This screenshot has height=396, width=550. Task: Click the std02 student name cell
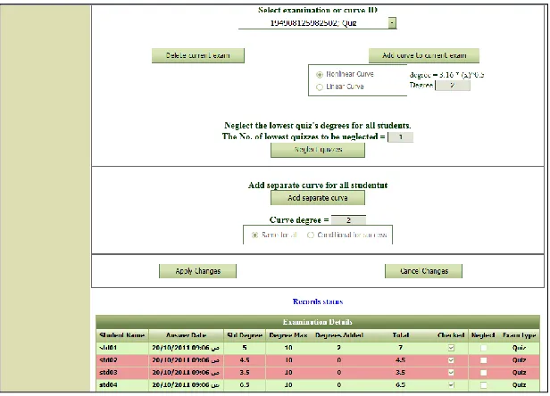pos(122,360)
